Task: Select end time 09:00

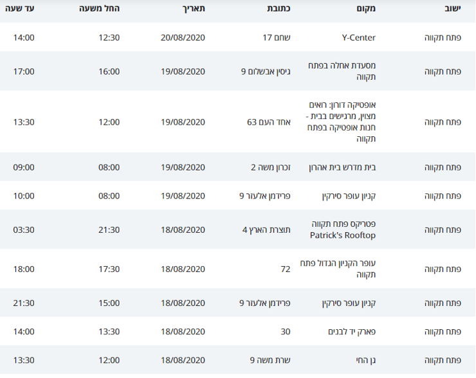Action: coord(24,167)
